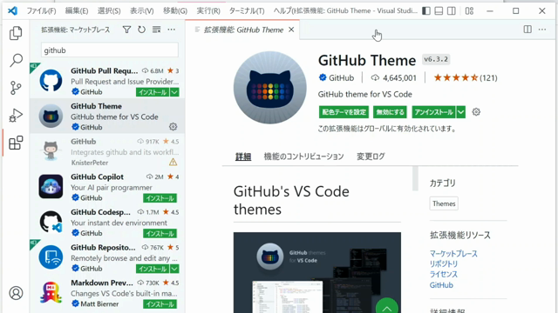Click warning icon on KnisterPeter GitHub extension
Screen dimensions: 558x313
point(173,163)
